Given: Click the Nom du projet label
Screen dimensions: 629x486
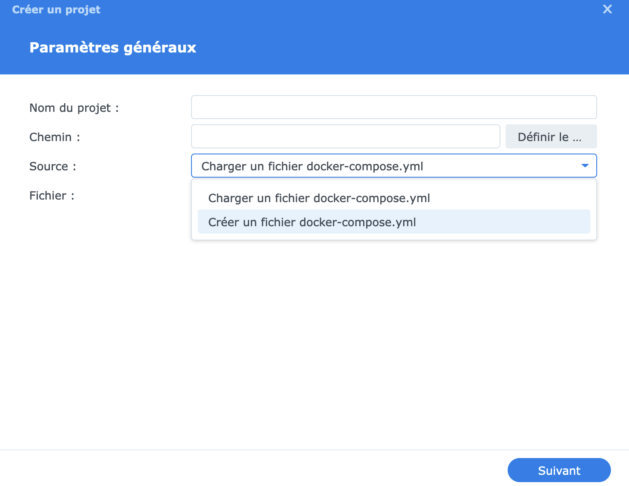Looking at the screenshot, I should coord(74,108).
